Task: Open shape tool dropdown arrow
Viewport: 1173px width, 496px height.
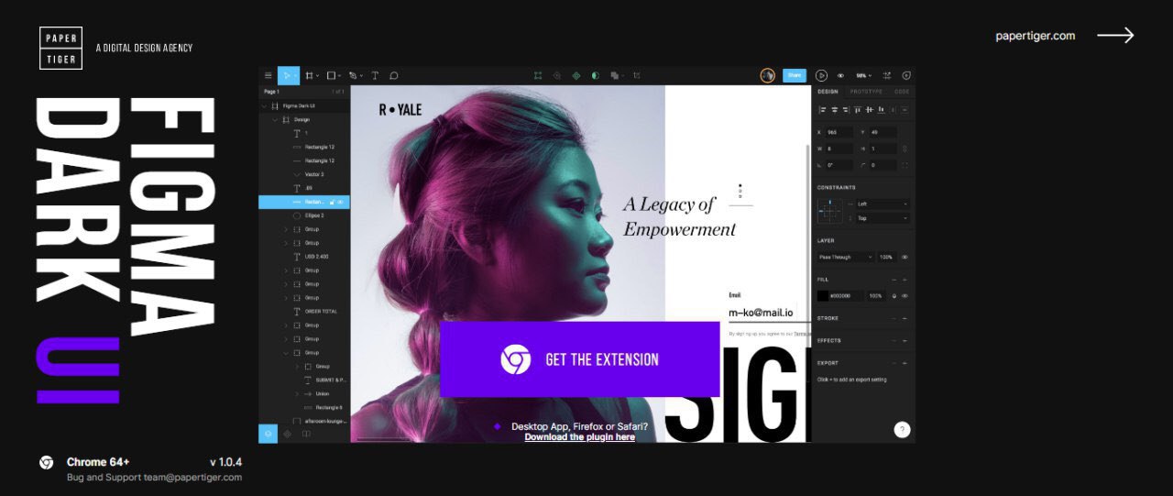Action: 340,76
